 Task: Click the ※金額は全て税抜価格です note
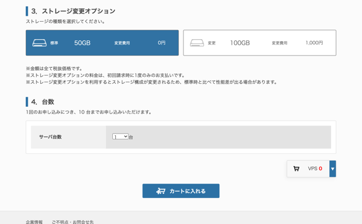[x=54, y=69]
